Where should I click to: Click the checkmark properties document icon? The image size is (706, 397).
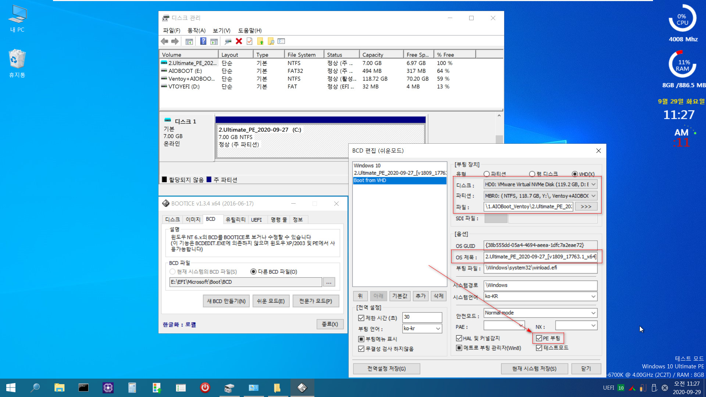pos(250,41)
